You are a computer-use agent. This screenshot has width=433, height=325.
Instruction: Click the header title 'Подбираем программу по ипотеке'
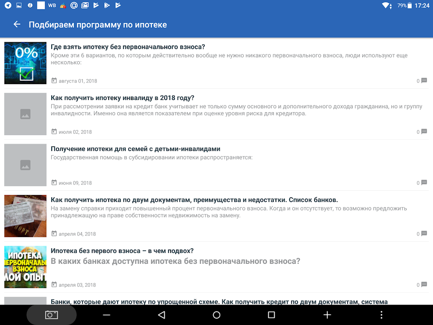(98, 25)
